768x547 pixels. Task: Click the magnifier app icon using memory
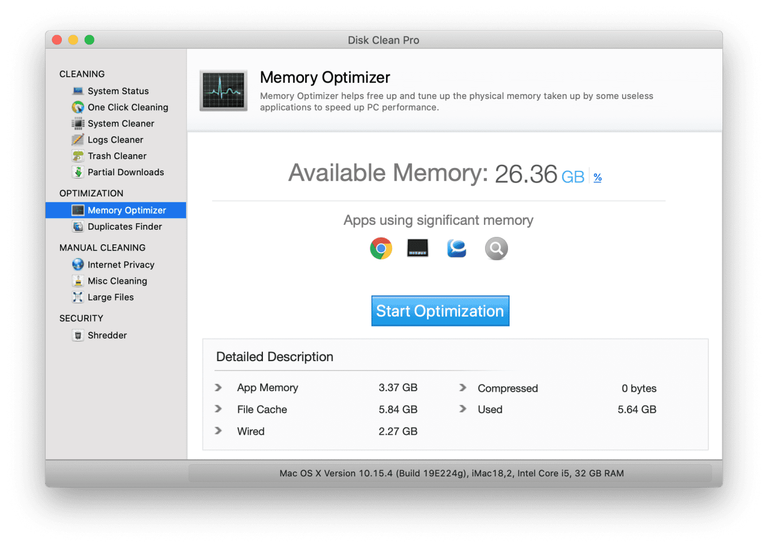click(x=496, y=248)
